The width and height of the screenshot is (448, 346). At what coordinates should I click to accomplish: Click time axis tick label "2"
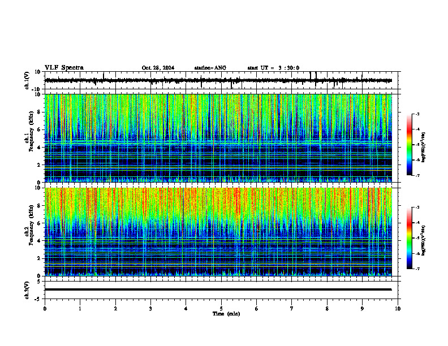(115, 309)
